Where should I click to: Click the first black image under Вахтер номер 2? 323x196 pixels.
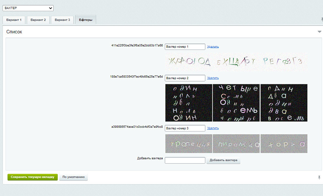point(188,103)
